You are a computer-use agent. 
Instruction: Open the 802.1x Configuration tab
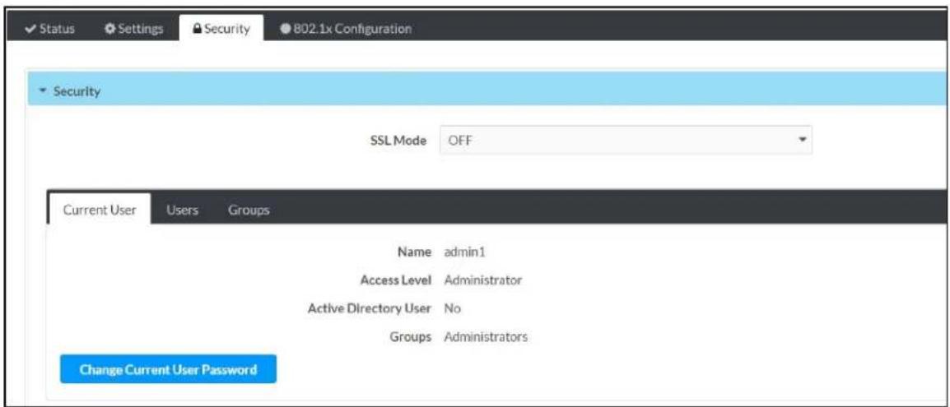(x=346, y=29)
